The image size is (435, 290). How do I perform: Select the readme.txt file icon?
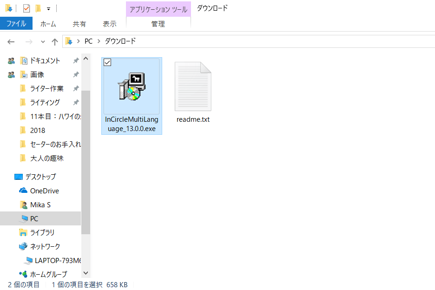click(x=193, y=87)
